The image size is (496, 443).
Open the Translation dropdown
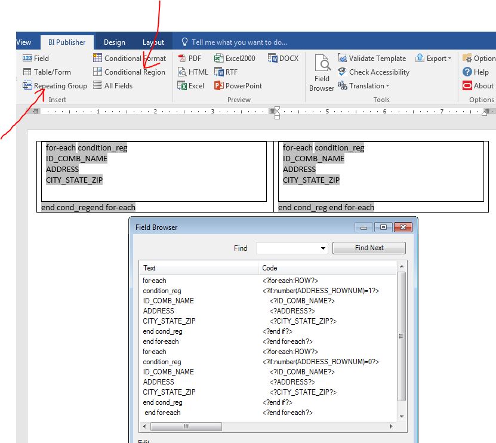click(363, 86)
